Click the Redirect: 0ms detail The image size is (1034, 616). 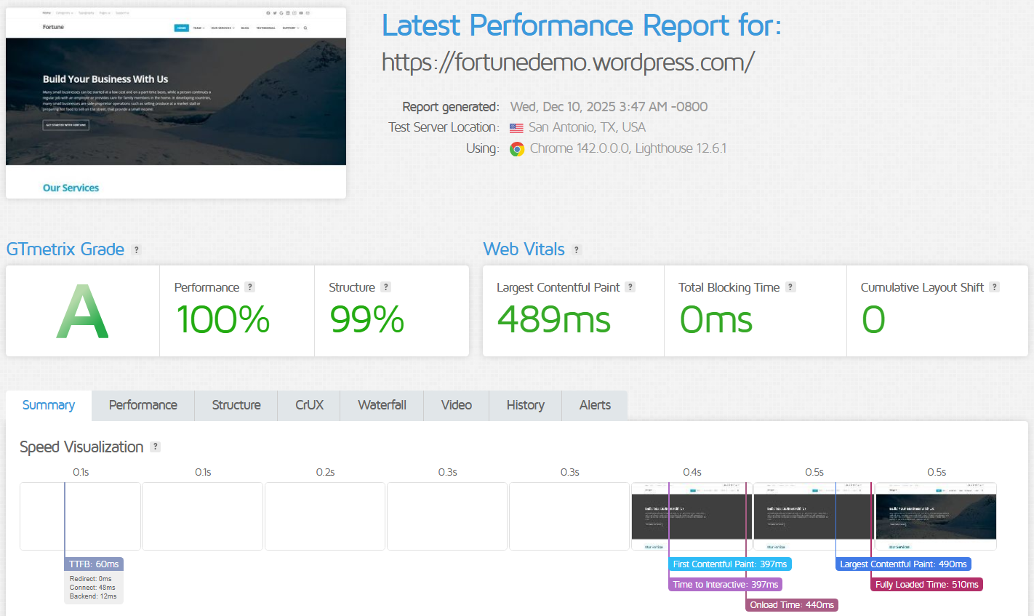click(91, 579)
